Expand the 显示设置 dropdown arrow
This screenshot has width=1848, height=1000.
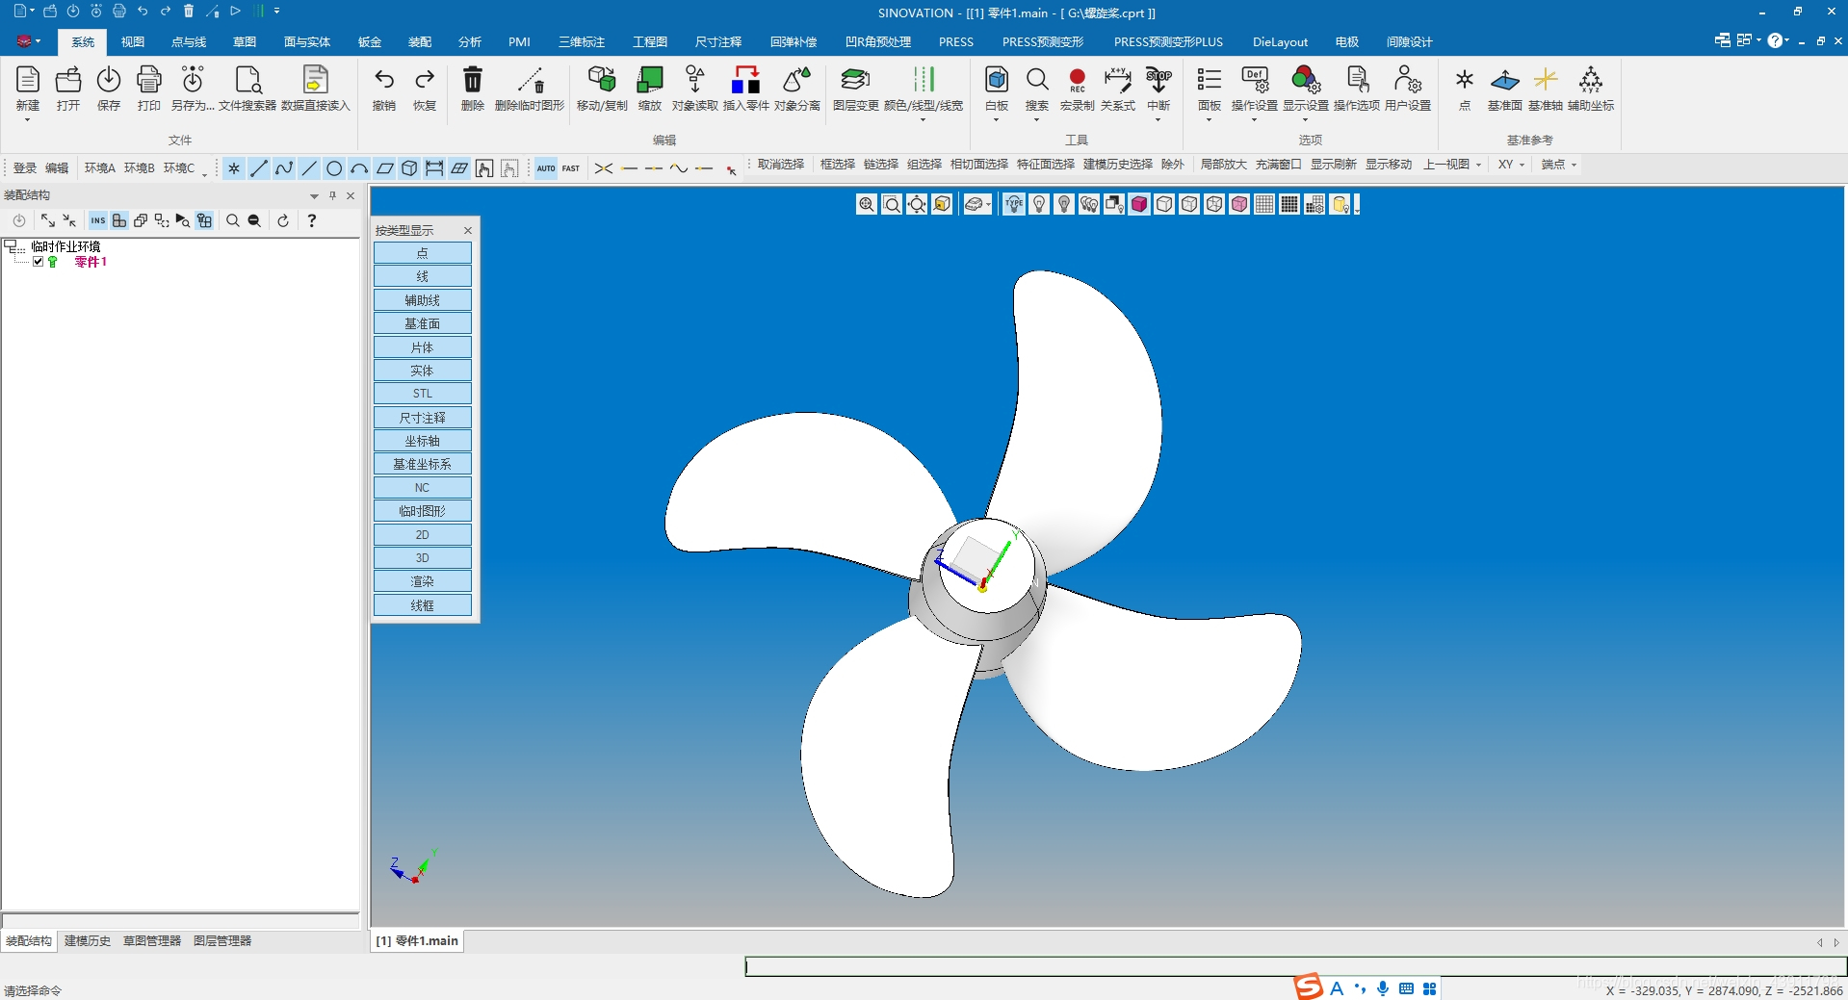click(1305, 120)
